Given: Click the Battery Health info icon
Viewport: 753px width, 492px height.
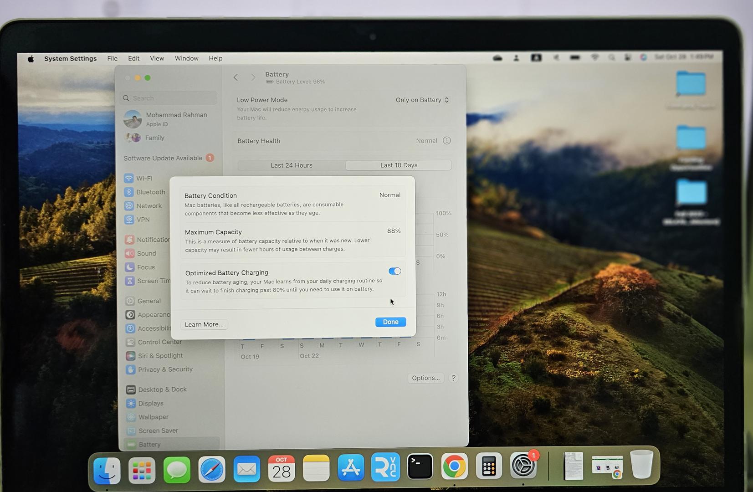Looking at the screenshot, I should point(447,140).
